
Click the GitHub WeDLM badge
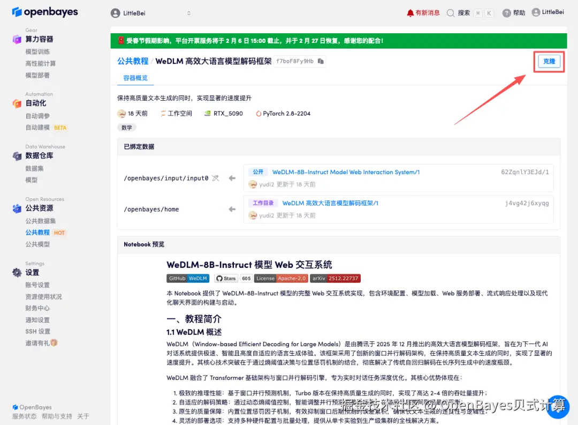(x=188, y=278)
